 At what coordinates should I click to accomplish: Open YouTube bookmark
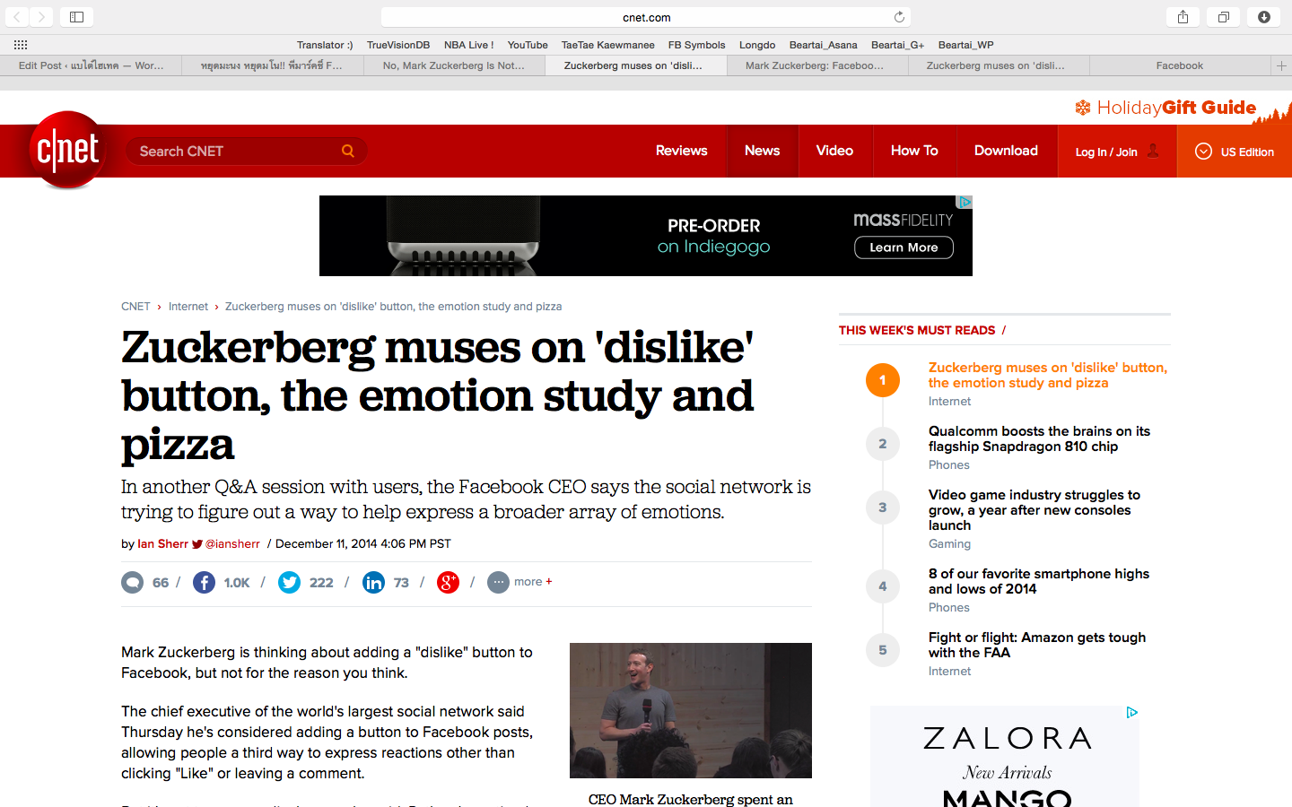click(x=528, y=45)
